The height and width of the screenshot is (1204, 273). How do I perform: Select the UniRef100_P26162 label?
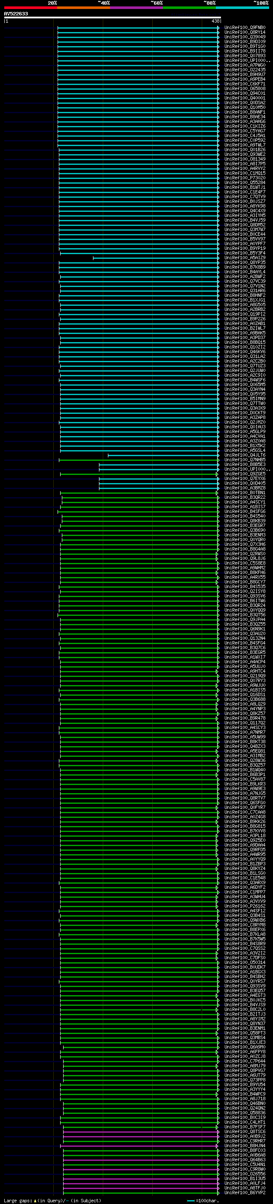tap(244, 906)
